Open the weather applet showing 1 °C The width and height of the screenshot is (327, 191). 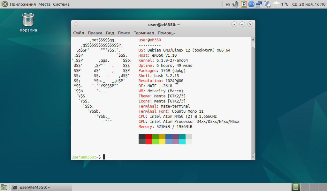coord(281,4)
